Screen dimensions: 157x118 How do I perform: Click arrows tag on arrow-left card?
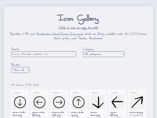[114, 93]
